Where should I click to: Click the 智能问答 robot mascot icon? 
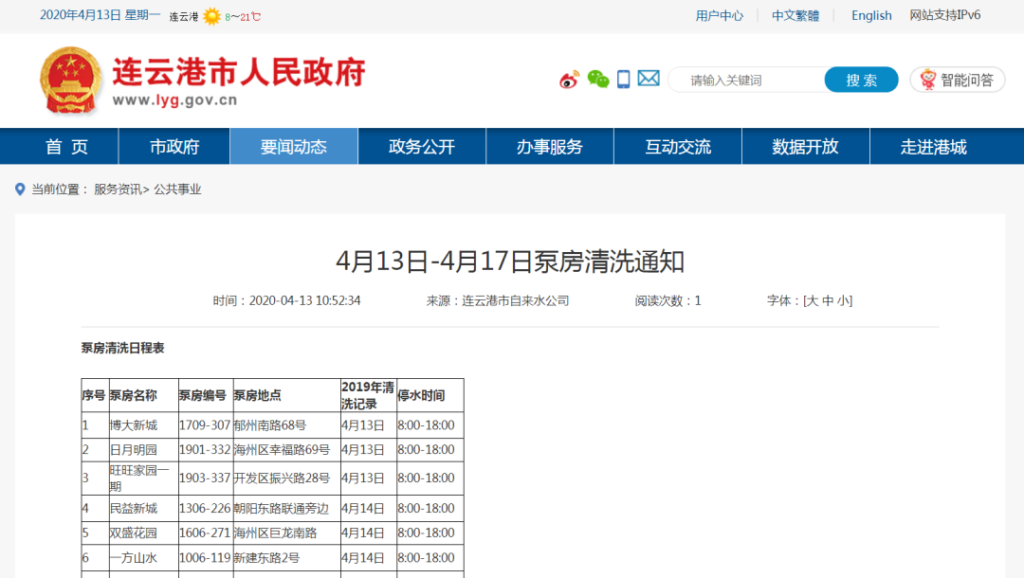(928, 80)
